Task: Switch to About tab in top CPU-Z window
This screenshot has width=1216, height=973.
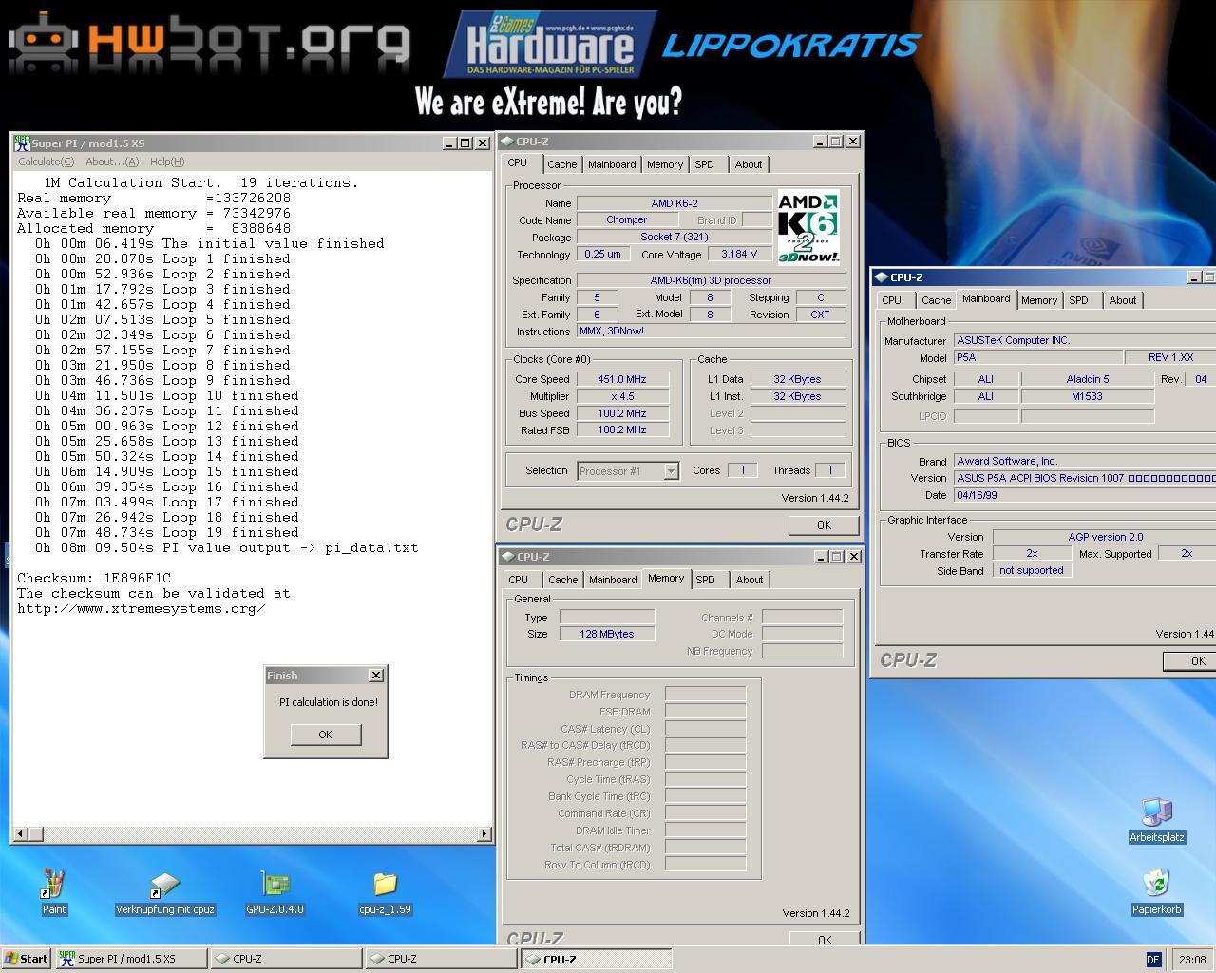Action: tap(749, 164)
